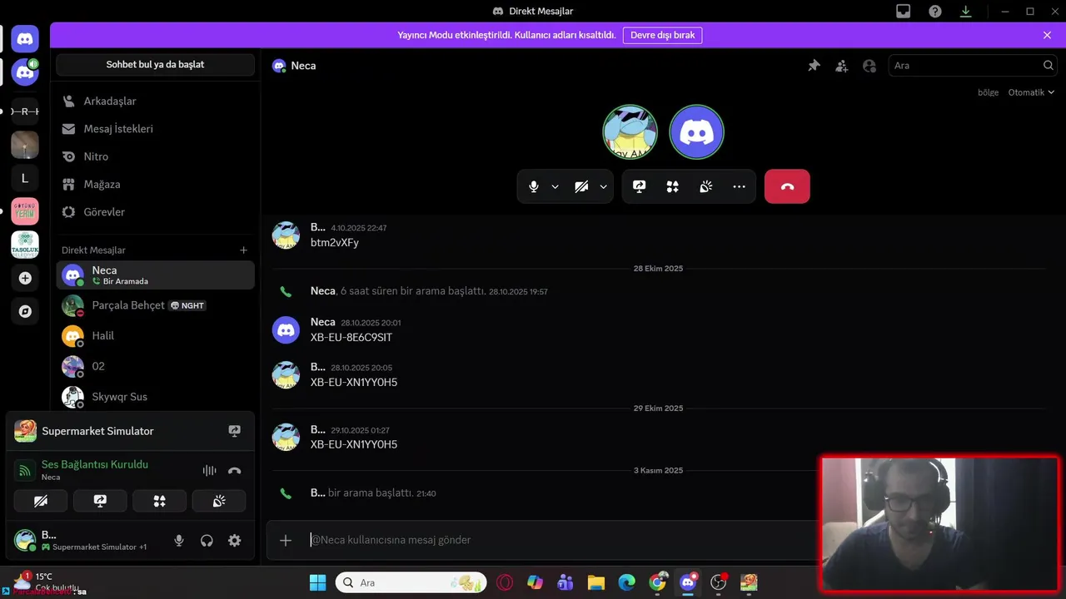Screen dimensions: 1066x599
Task: Open soundboard from the voice panel
Action: click(219, 501)
